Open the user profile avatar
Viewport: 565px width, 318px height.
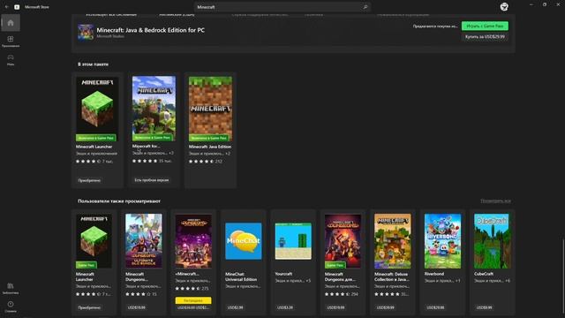pyautogui.click(x=504, y=6)
